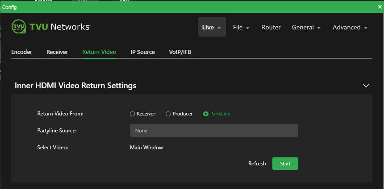Close the Config window
Viewport: 384px width, 189px height.
(x=380, y=7)
